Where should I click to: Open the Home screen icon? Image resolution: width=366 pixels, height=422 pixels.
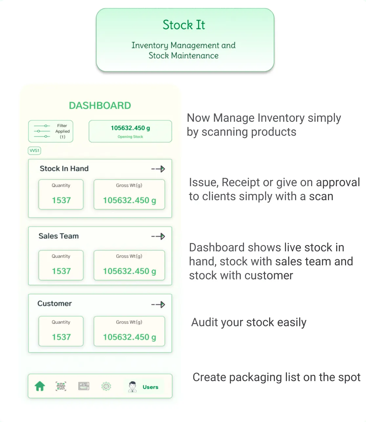click(x=39, y=386)
